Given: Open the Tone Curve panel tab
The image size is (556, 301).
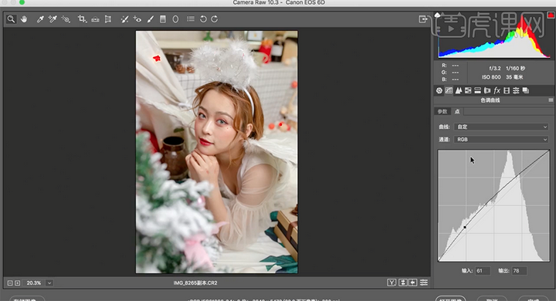Looking at the screenshot, I should tap(449, 90).
